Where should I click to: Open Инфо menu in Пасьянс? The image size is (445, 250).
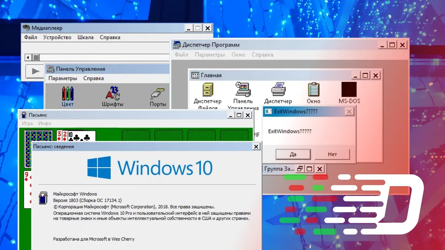(44, 123)
